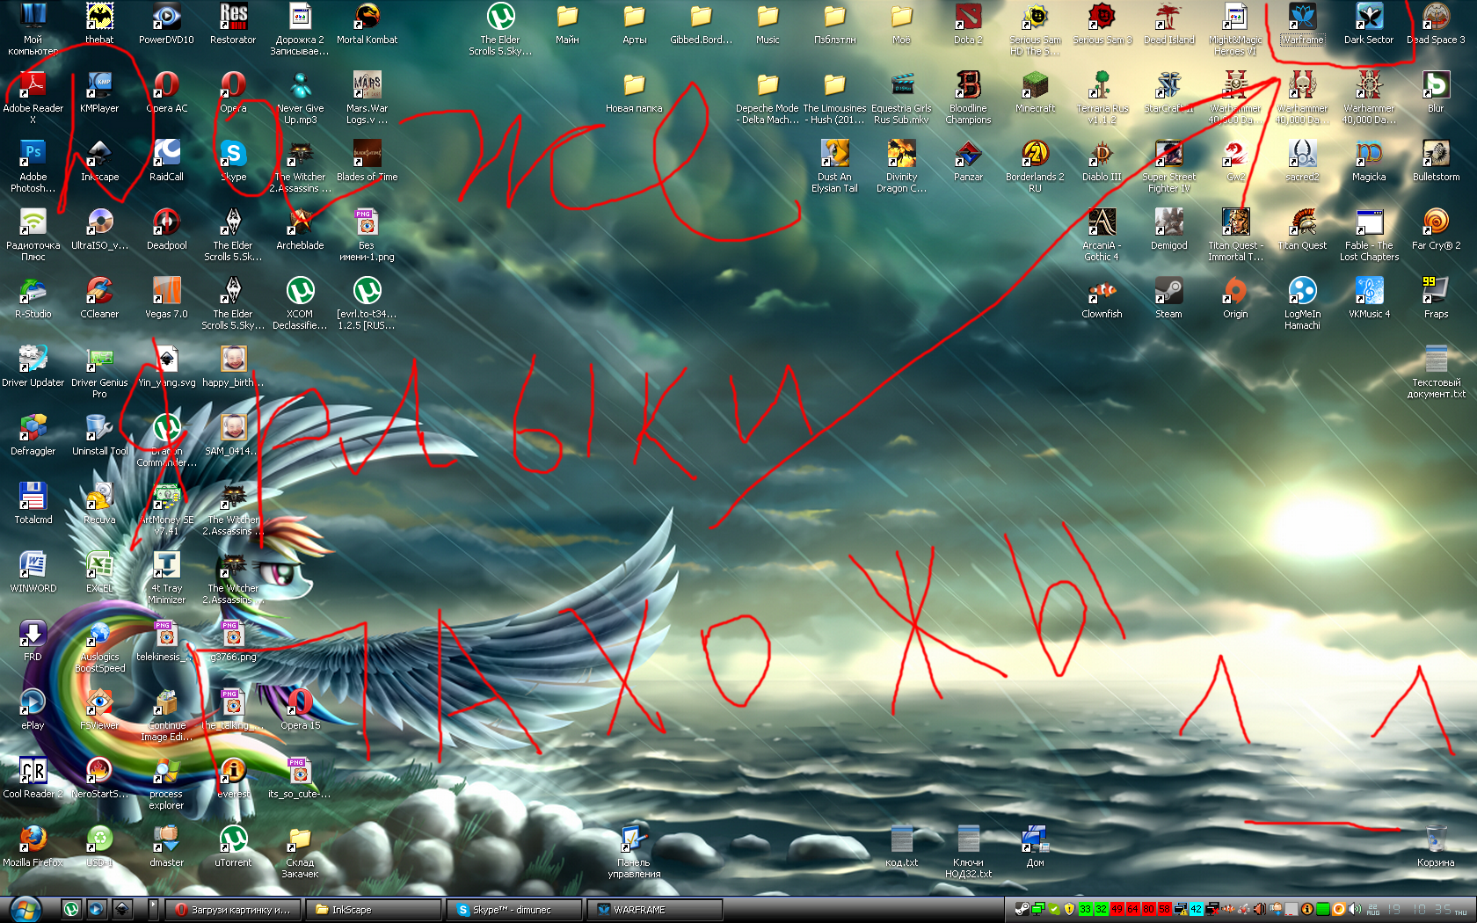
Task: Open the Dead Island icon
Action: tap(1168, 24)
